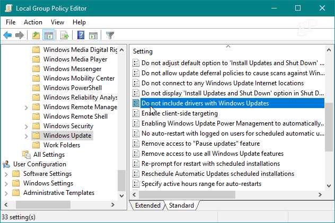Open the Help toolbar icon
Viewport: 335px width, 223px height.
tap(81, 35)
